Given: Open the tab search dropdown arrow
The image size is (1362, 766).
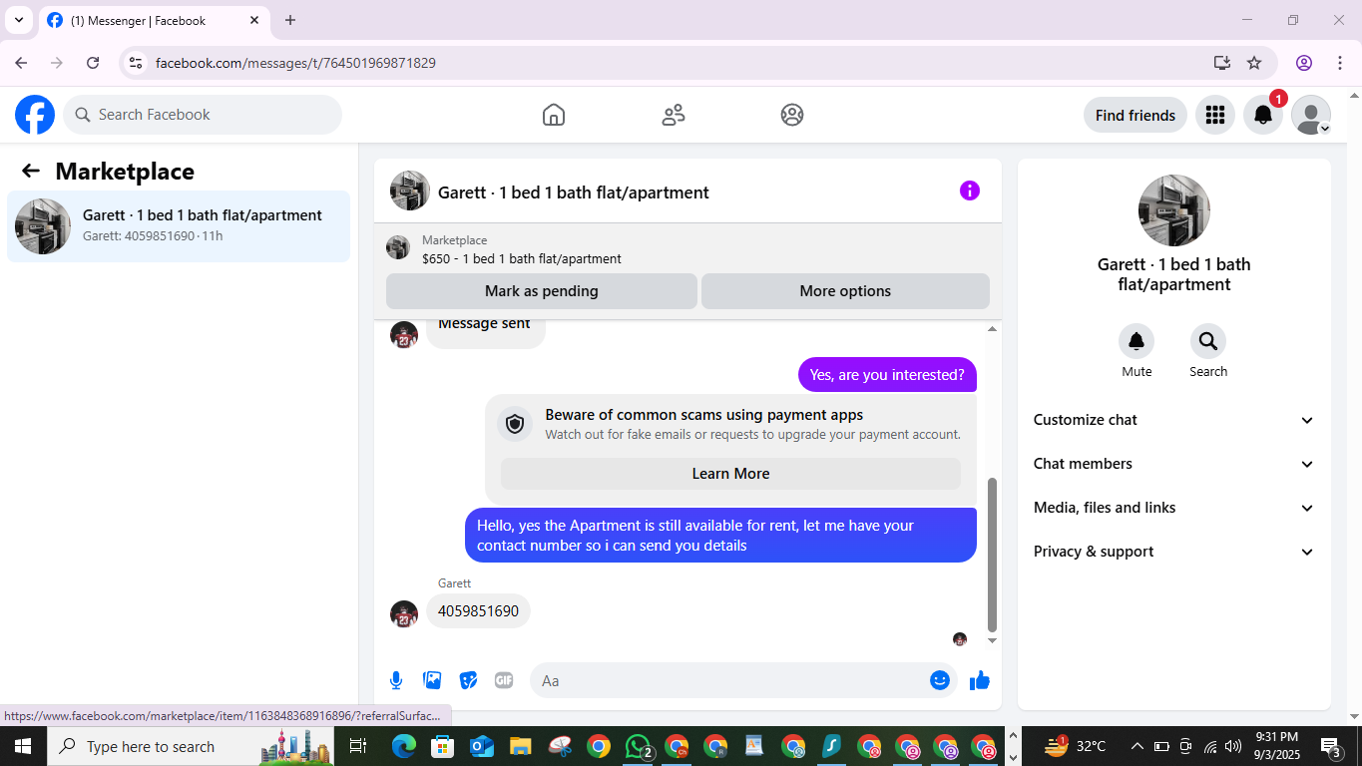Looking at the screenshot, I should [18, 20].
